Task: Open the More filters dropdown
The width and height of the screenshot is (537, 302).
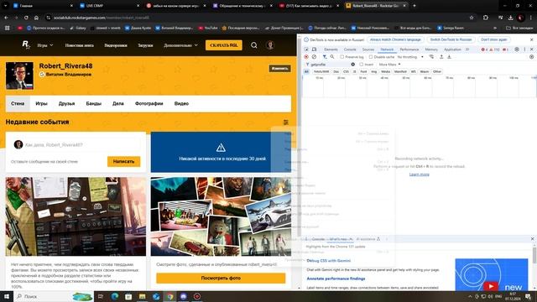Action: click(x=389, y=65)
